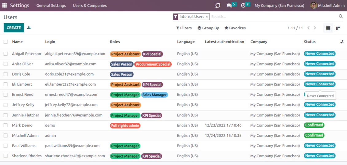The image size is (347, 165).
Task: Go to next page arrow
Action: click(315, 28)
